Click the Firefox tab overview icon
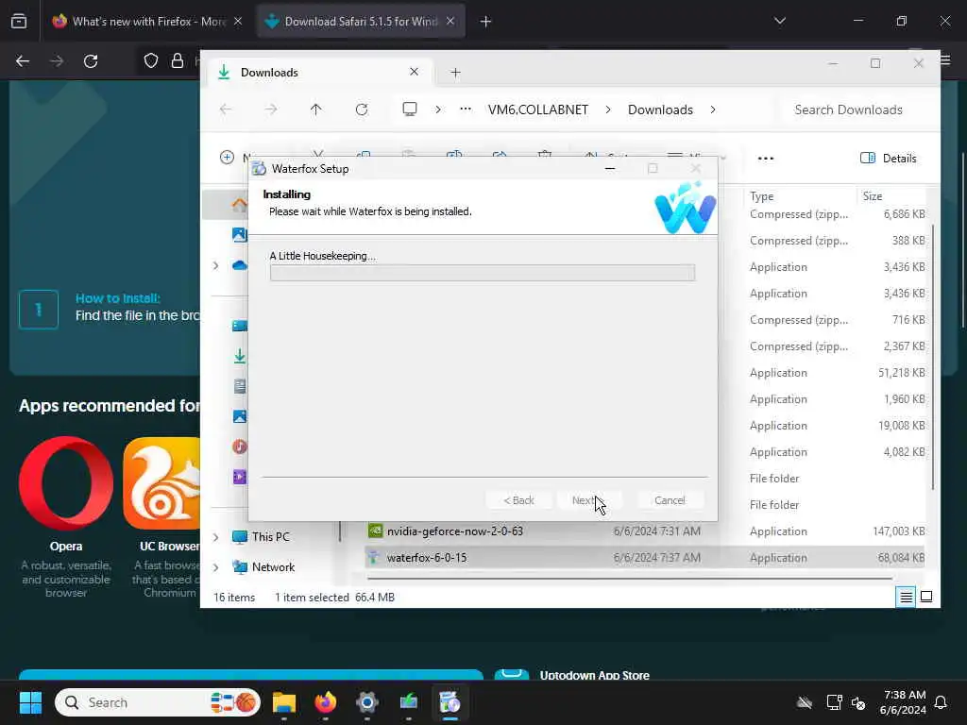This screenshot has width=967, height=725. pyautogui.click(x=19, y=21)
